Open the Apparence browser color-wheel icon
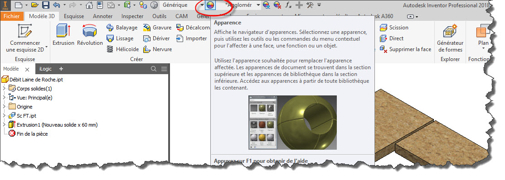Viewport: 505px width, 180px height. [210, 5]
